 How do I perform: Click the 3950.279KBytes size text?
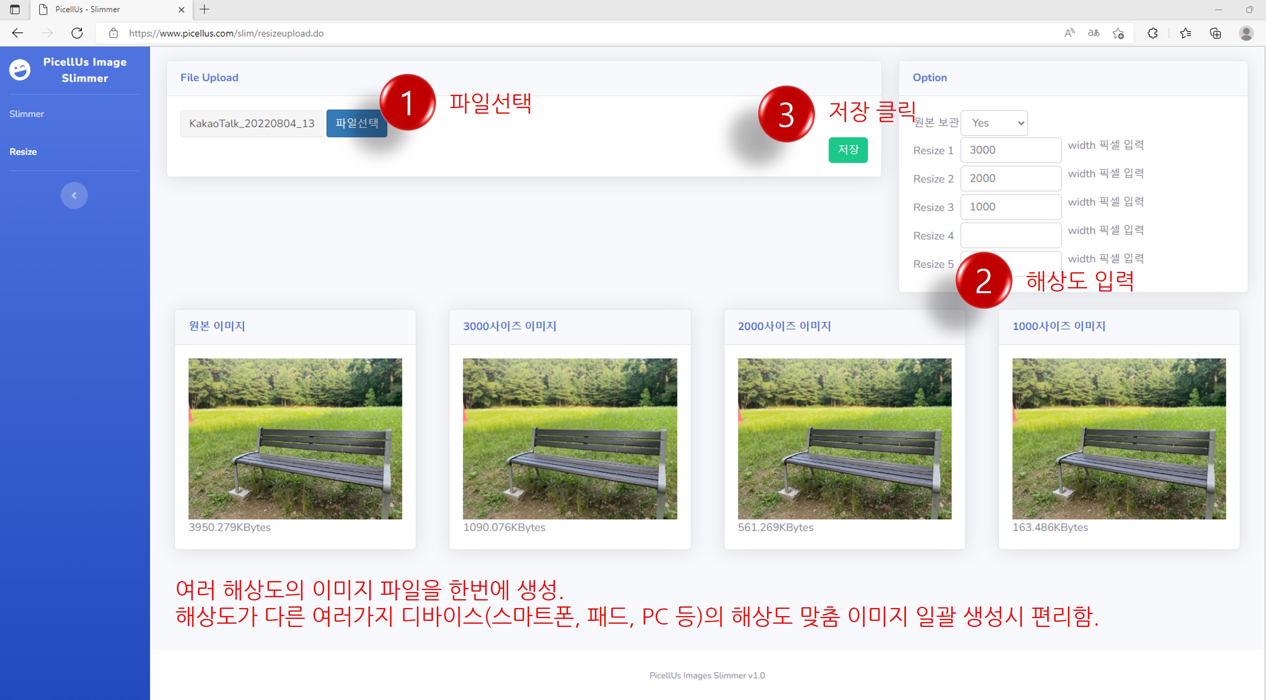(x=230, y=527)
